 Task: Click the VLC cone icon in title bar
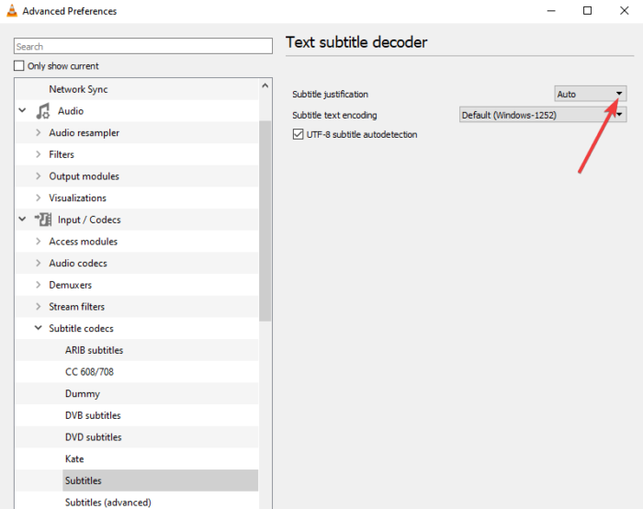(12, 11)
